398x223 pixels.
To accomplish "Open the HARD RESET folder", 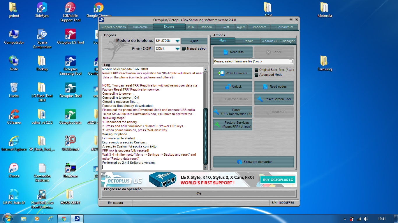I will pos(70,197).
